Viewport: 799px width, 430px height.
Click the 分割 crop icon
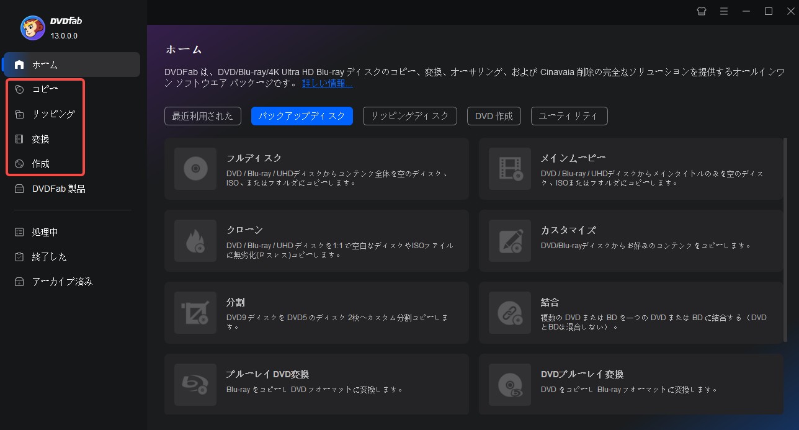[195, 313]
